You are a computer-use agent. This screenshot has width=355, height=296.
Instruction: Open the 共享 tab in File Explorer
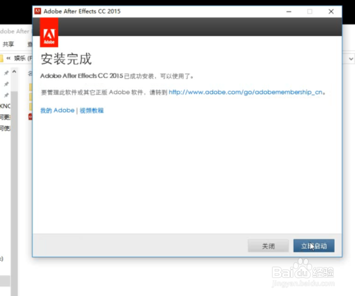[x=8, y=44]
